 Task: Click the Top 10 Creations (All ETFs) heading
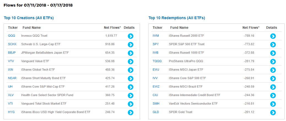point(29,18)
